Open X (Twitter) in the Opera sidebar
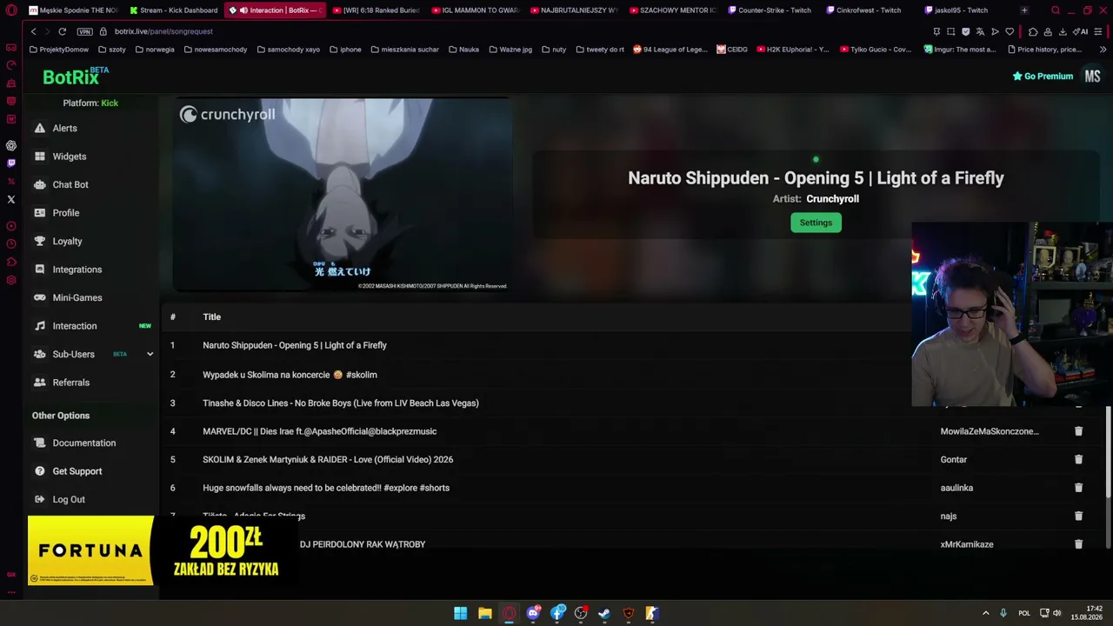Image resolution: width=1113 pixels, height=626 pixels. point(11,199)
